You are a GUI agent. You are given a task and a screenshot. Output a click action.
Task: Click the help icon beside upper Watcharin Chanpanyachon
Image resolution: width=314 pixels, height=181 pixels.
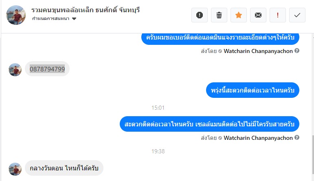coord(297,51)
